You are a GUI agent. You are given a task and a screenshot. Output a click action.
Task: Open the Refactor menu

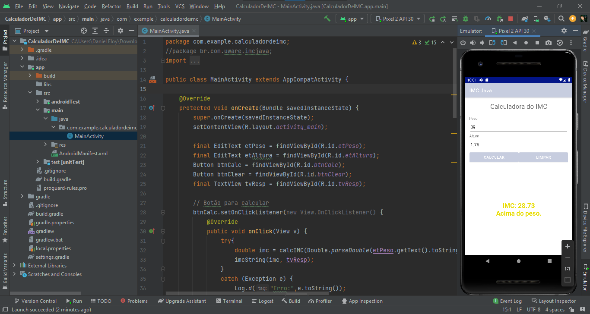pyautogui.click(x=111, y=6)
